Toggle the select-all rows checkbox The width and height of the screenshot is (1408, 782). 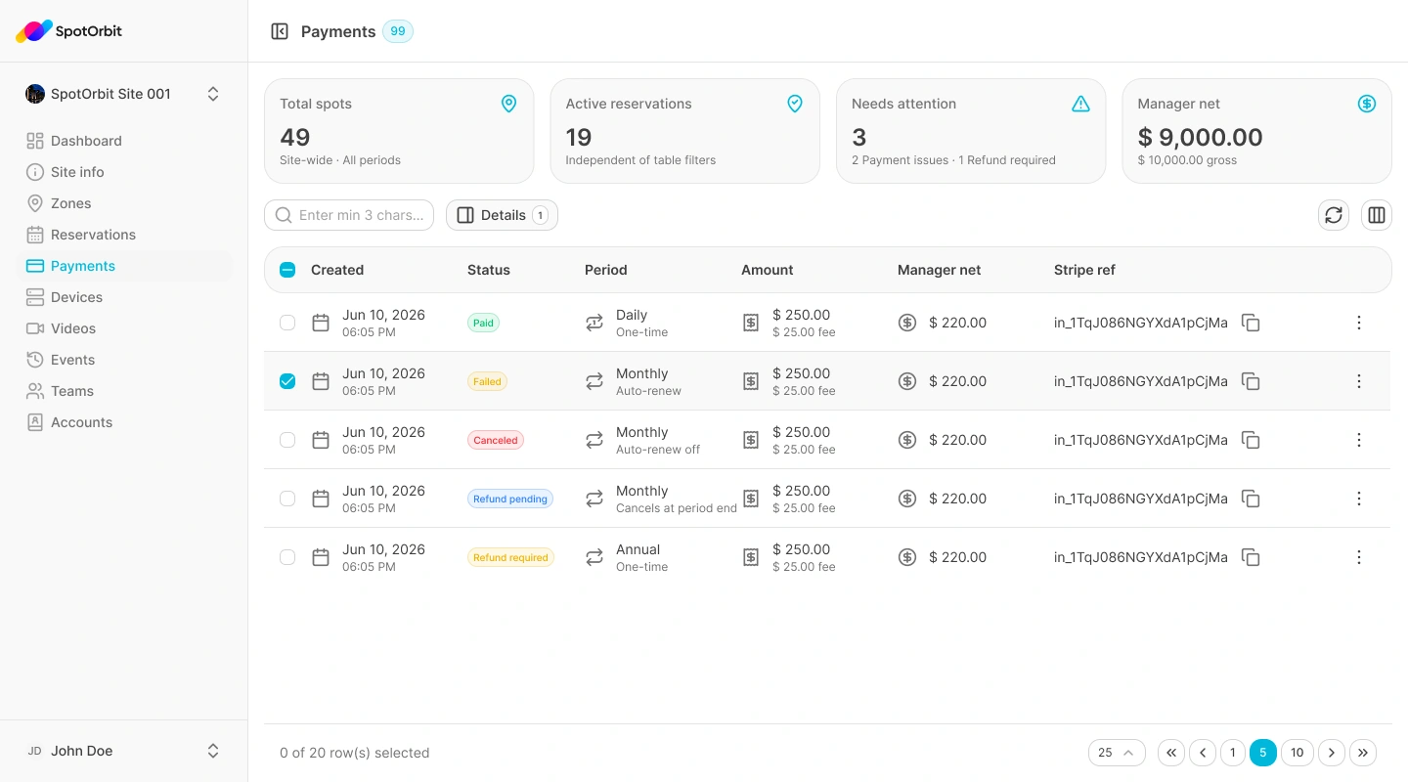[x=287, y=270]
